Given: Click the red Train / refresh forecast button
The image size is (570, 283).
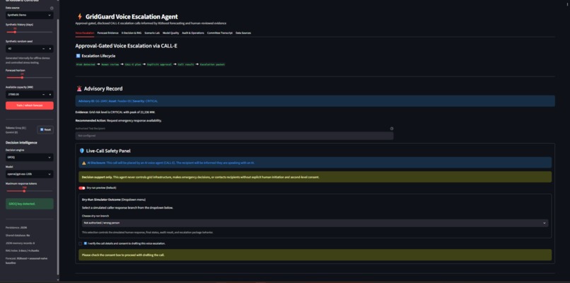Looking at the screenshot, I should click(30, 105).
